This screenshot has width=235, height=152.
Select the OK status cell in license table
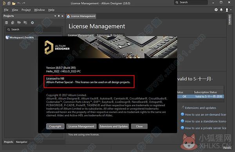[184, 97]
